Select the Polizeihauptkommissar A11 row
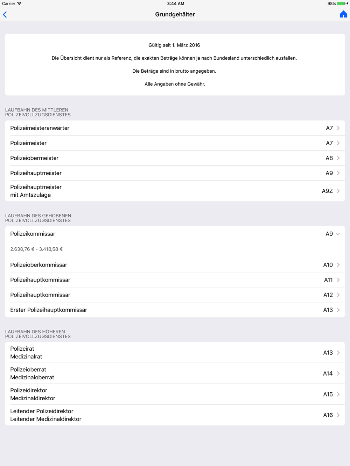 [175, 280]
